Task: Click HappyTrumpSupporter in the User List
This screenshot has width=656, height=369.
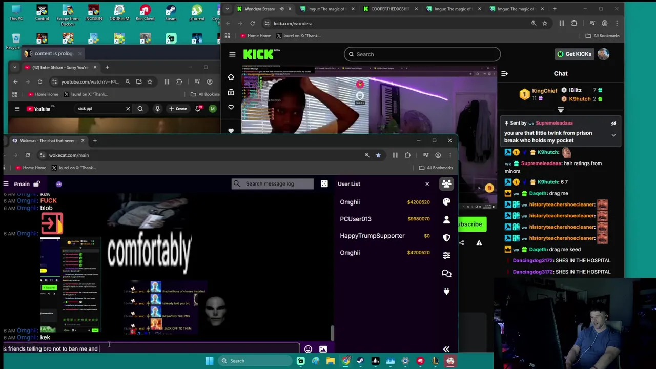Action: pyautogui.click(x=372, y=236)
